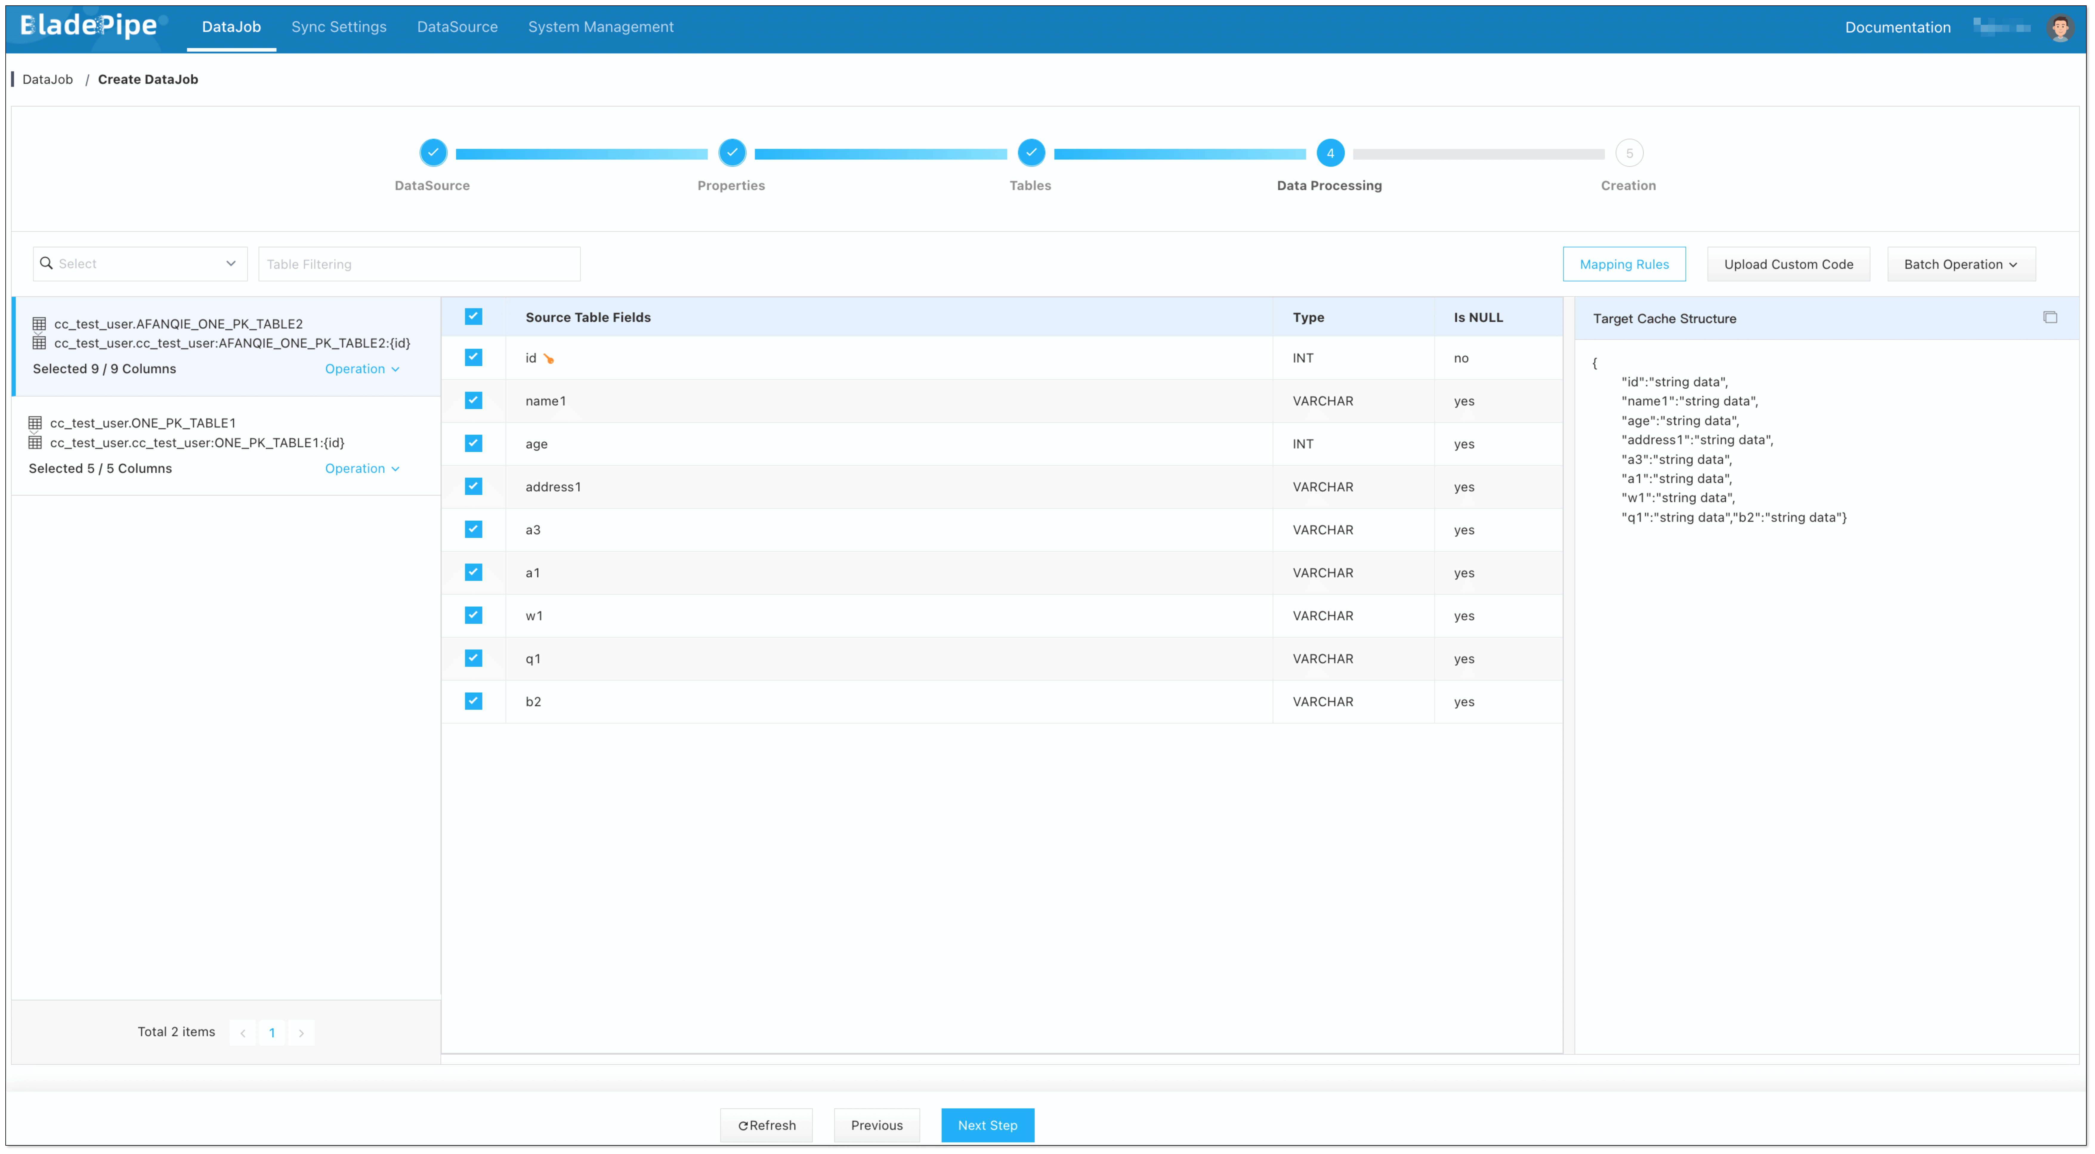Select the cc_test_user.AFANQIE_ONE_PK_TABLE2 table entry
The width and height of the screenshot is (2095, 1154).
click(226, 346)
